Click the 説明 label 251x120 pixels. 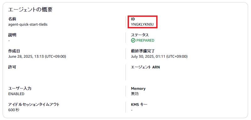click(12, 35)
